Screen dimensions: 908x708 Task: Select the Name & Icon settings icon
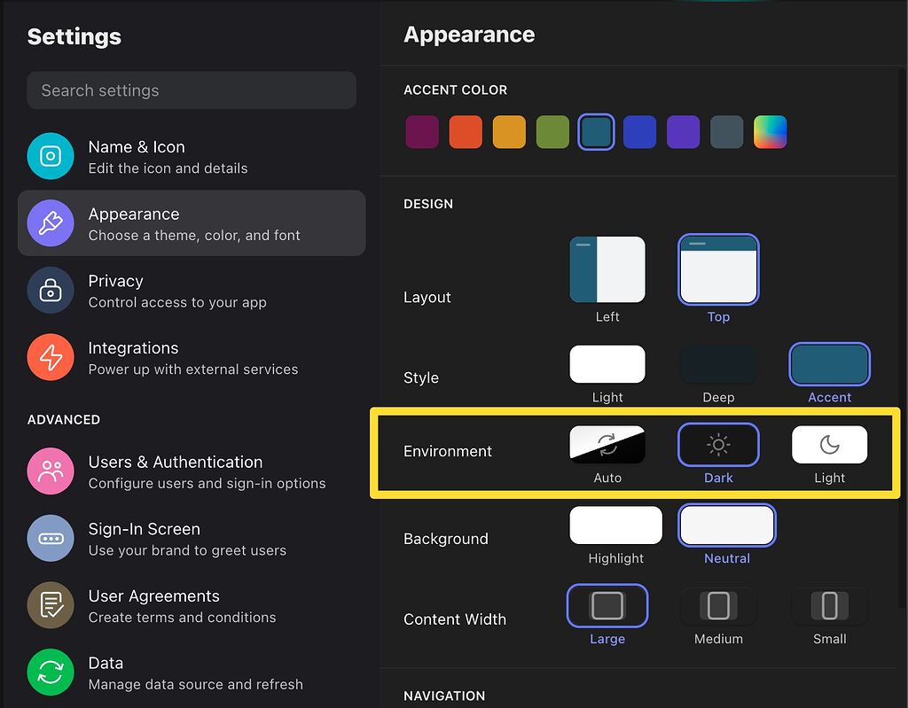tap(51, 157)
